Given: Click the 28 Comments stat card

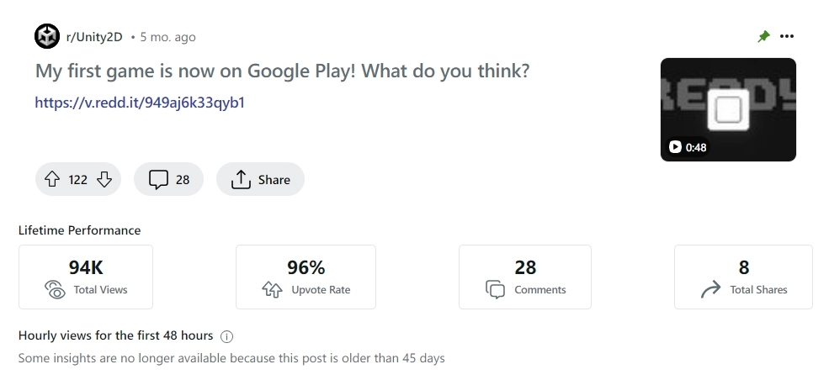Looking at the screenshot, I should [x=525, y=277].
